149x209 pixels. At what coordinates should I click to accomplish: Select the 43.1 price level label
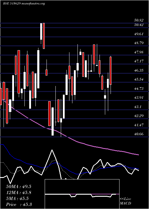point(138,107)
